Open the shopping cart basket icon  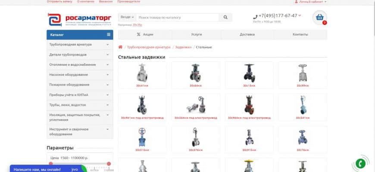click(x=319, y=17)
